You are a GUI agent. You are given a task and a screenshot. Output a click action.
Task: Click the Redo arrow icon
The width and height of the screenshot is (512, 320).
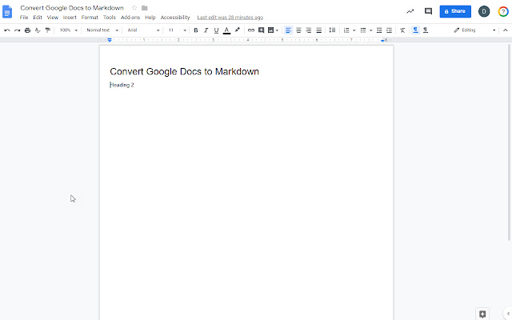[x=17, y=30]
